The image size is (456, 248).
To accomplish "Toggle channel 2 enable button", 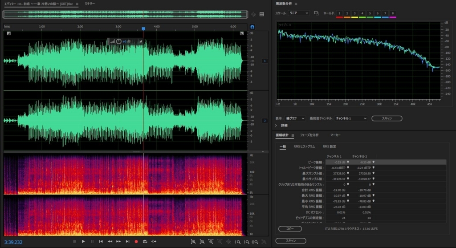I will (265, 120).
